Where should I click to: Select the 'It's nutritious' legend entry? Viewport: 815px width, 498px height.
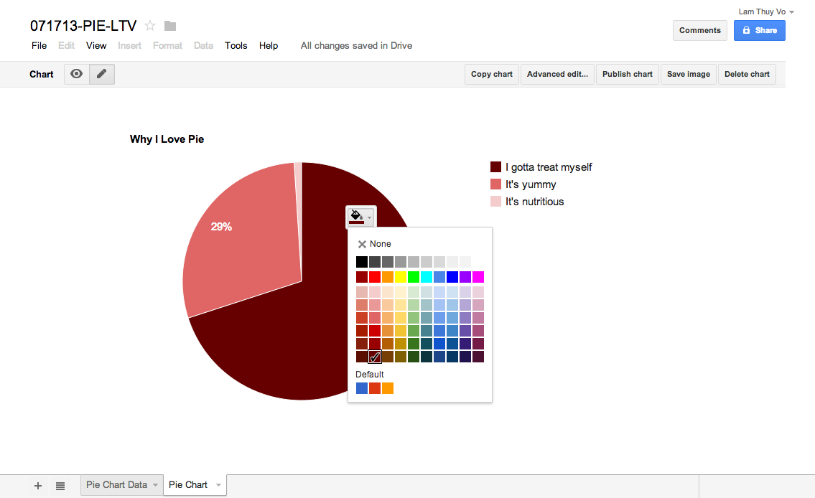pos(527,202)
